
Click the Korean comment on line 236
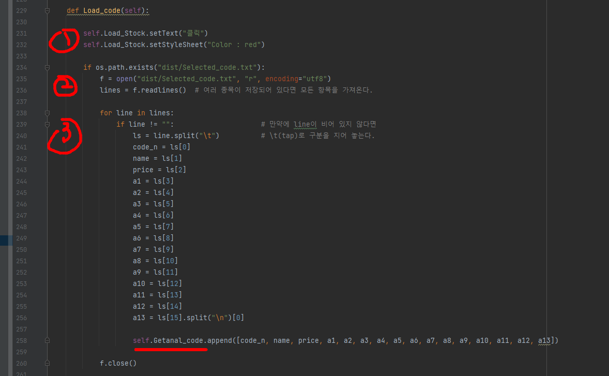(283, 90)
